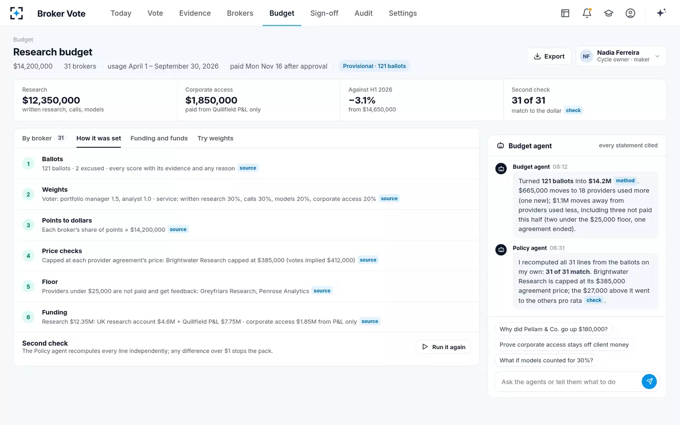Image resolution: width=680 pixels, height=425 pixels.
Task: Open the source link for Price checks
Action: tap(368, 260)
